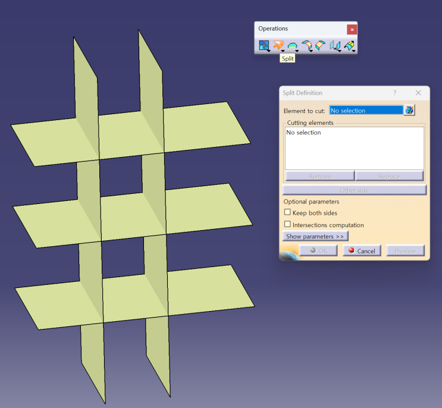Select the Join tool in Operations toolbar
The image size is (442, 408).
(264, 45)
